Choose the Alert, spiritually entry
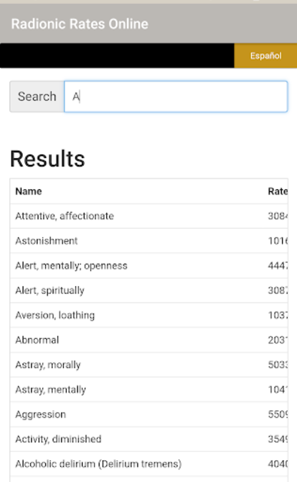The image size is (297, 482). coord(149,291)
